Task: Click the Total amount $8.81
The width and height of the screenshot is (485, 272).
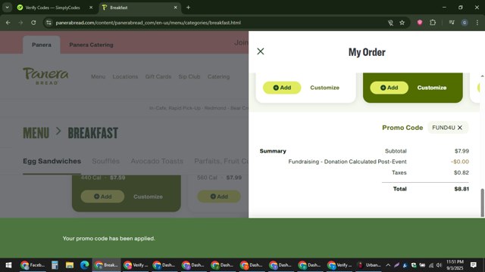Action: point(462,189)
